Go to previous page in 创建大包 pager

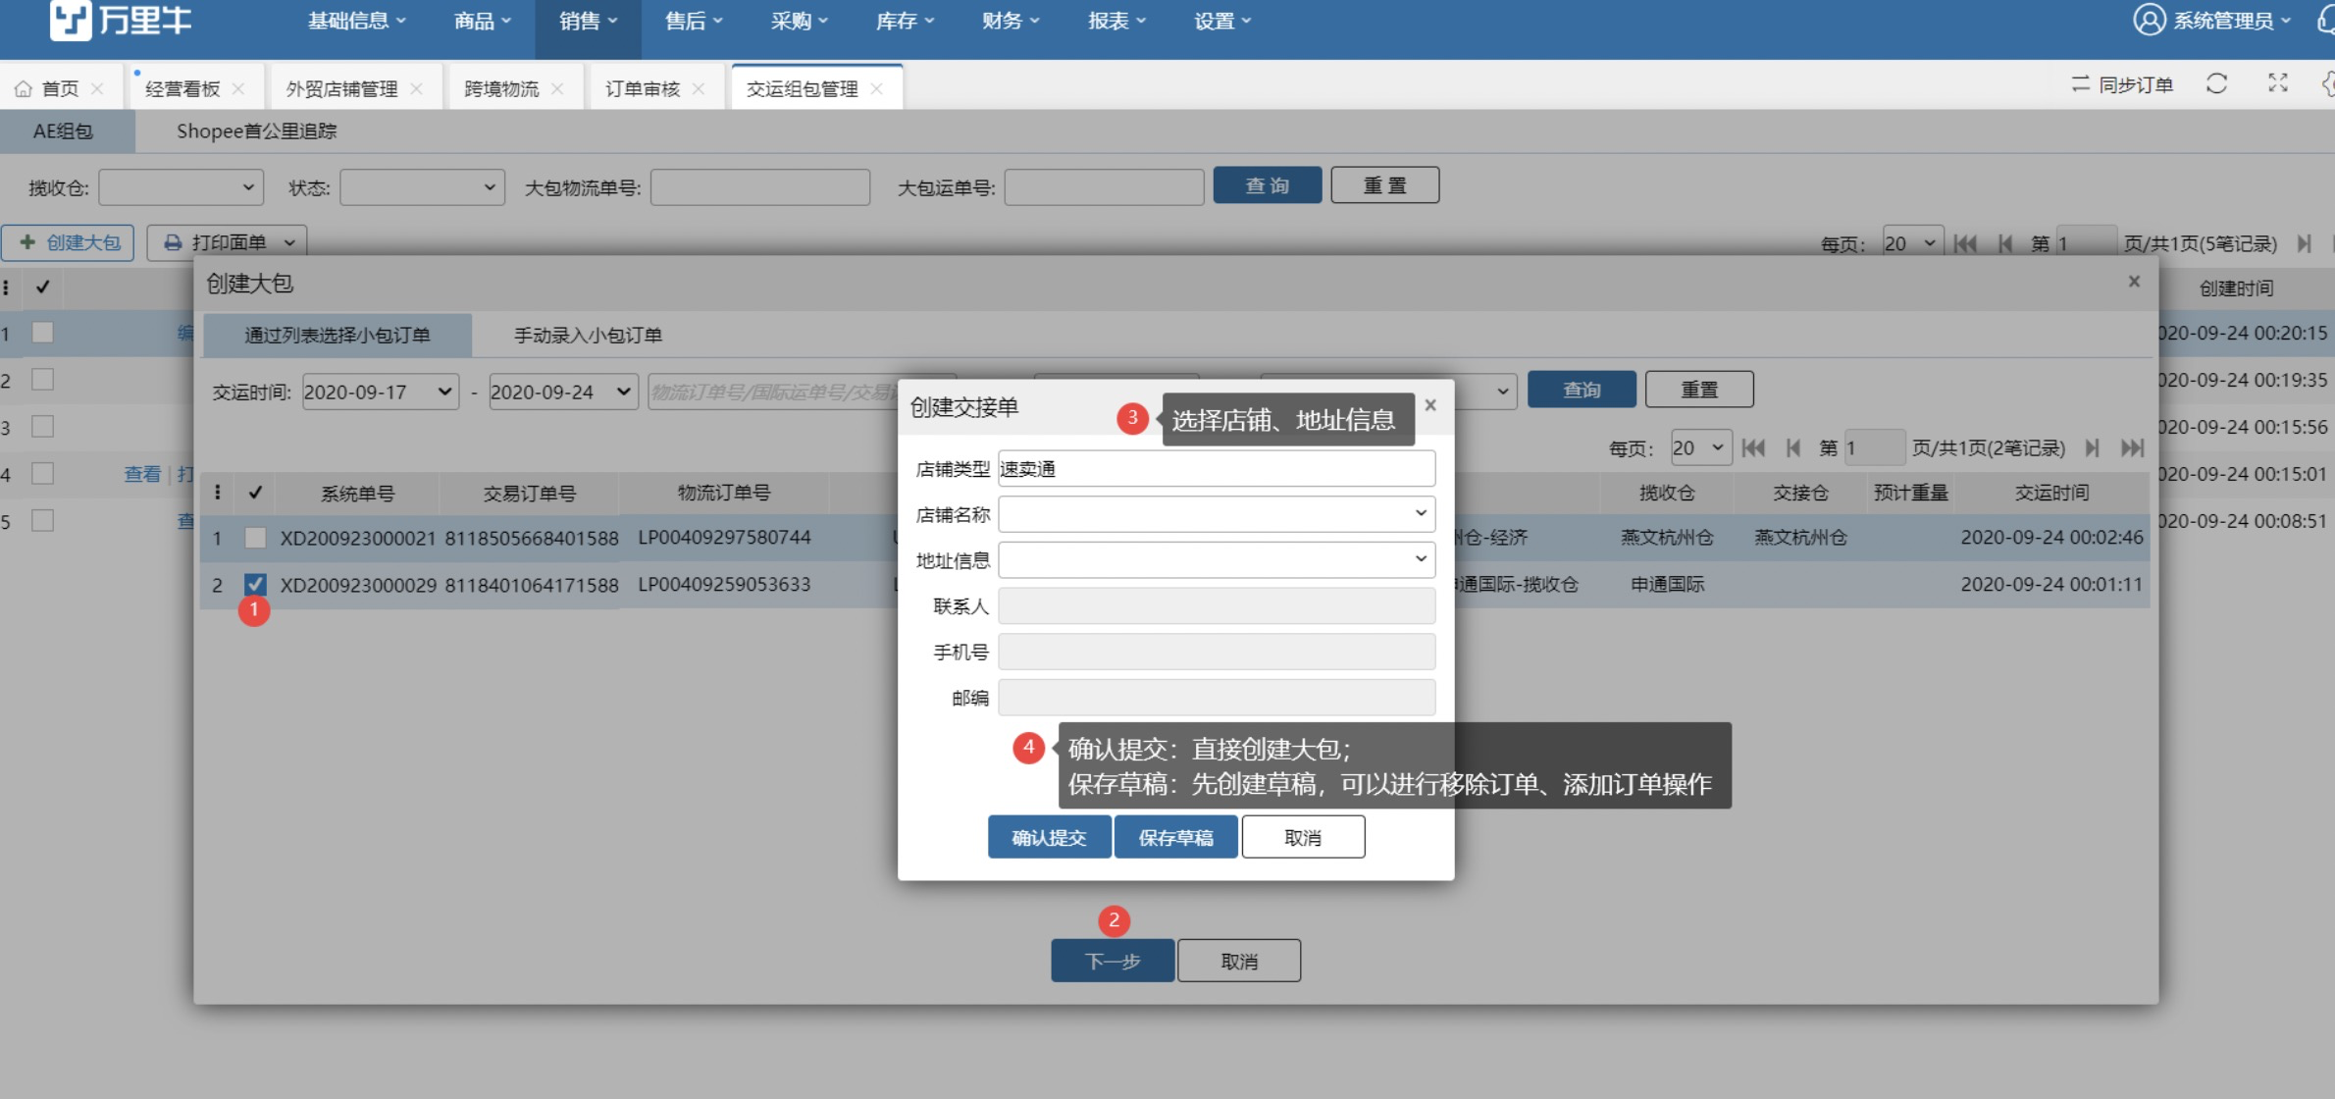tap(1793, 448)
